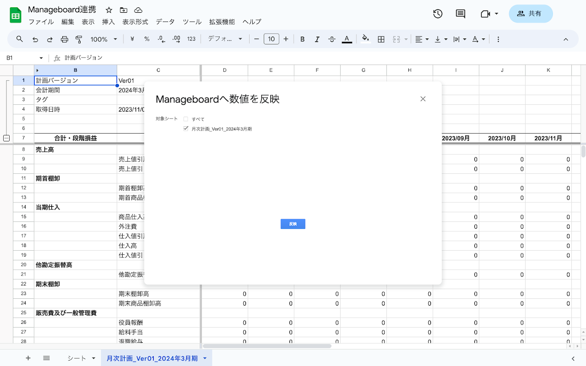Screen dimensions: 586x366
Task: Activate the paint format tool
Action: click(x=79, y=39)
